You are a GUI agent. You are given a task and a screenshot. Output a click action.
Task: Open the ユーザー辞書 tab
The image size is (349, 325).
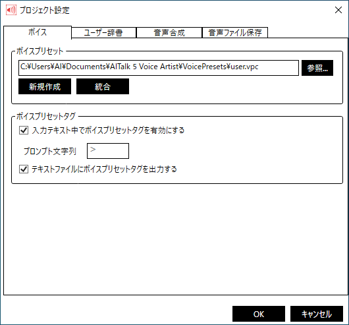pyautogui.click(x=104, y=33)
